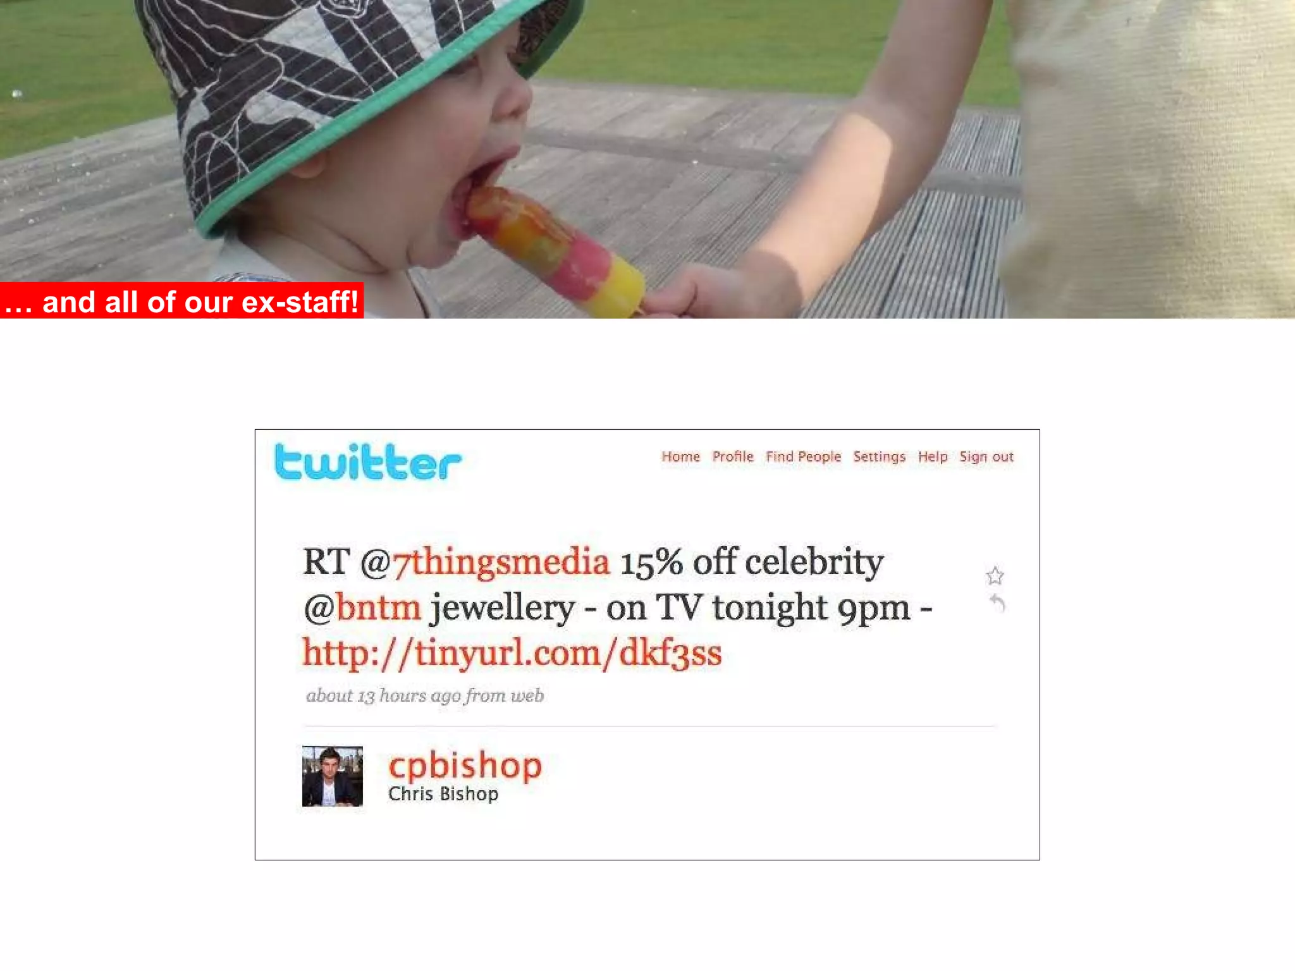Open the Find People page
Screen dimensions: 1295x971
click(x=803, y=456)
